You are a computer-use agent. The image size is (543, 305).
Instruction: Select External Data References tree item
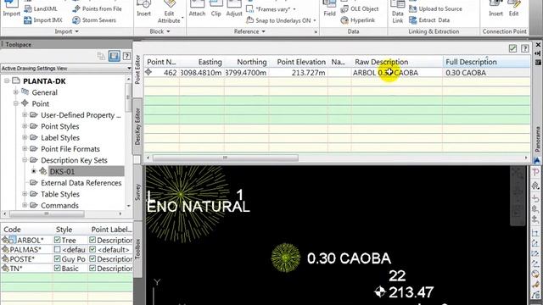pyautogui.click(x=81, y=183)
